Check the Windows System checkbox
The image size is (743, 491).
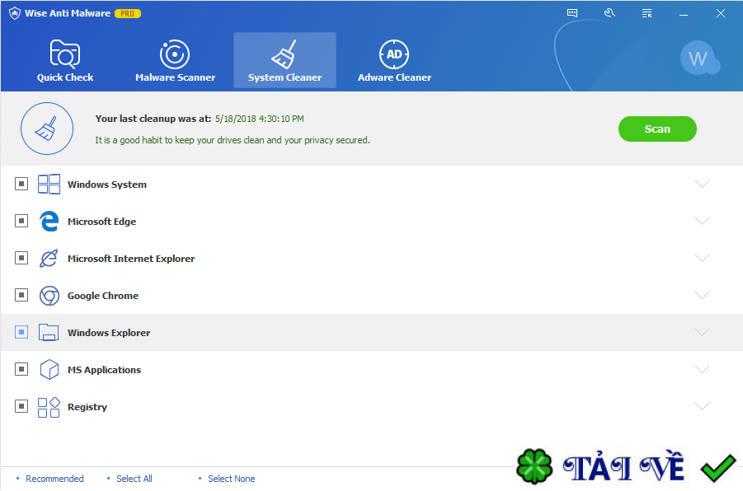(x=21, y=184)
